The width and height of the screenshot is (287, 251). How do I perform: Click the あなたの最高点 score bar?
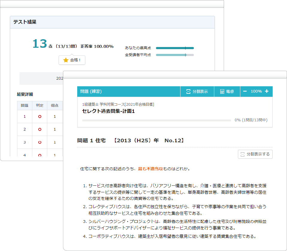coord(174,48)
